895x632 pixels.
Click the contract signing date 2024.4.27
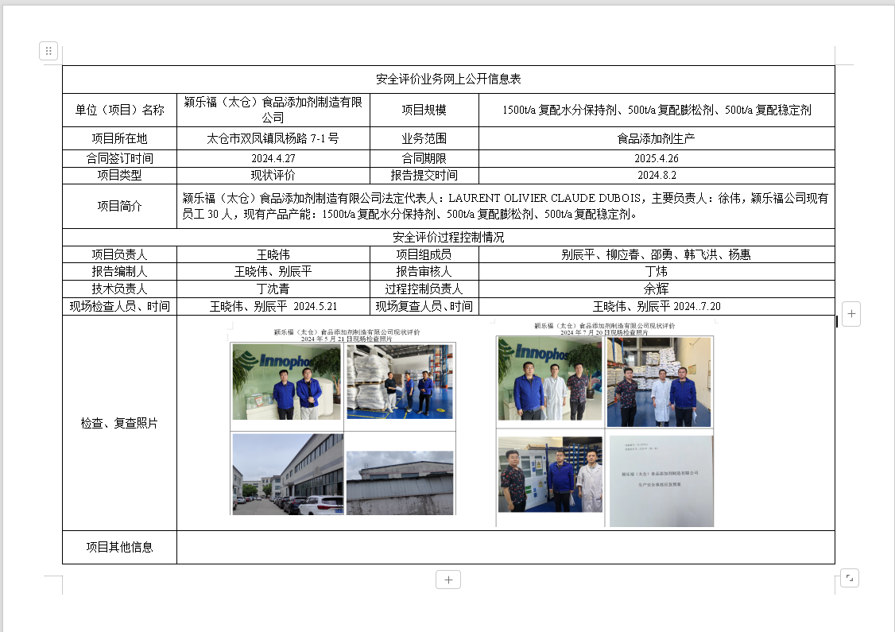pos(273,158)
